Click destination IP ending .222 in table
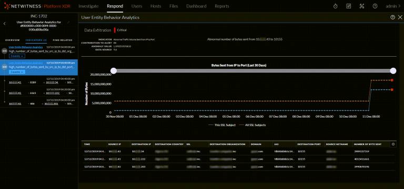This screenshot has width=404, height=189. click(139, 159)
